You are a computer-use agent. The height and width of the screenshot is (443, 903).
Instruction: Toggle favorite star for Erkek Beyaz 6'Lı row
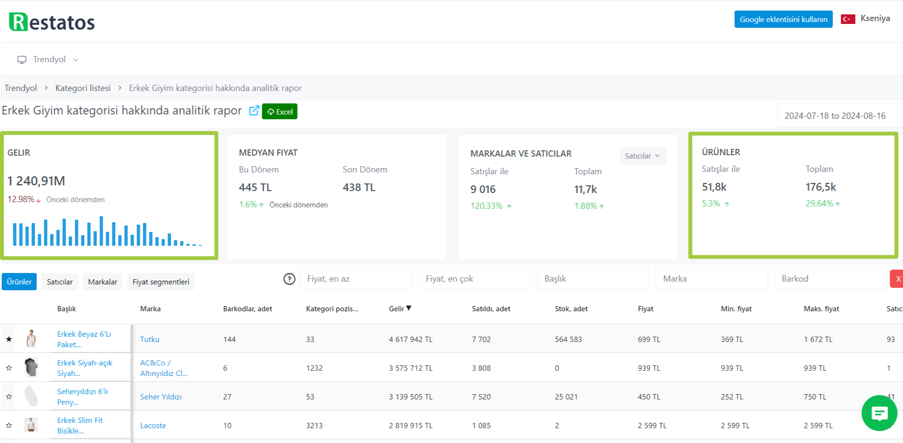(9, 339)
